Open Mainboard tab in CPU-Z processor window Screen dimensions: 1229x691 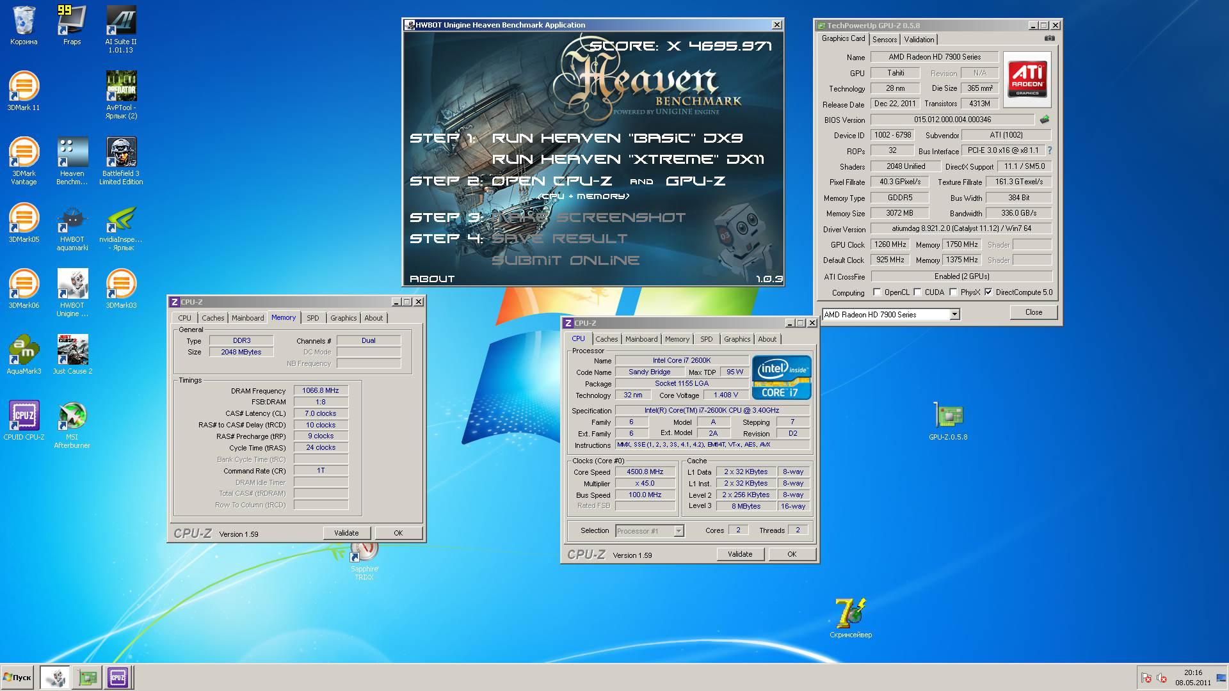click(641, 339)
